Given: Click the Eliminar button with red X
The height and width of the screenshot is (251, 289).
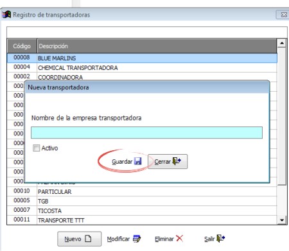Looking at the screenshot, I should [x=169, y=239].
